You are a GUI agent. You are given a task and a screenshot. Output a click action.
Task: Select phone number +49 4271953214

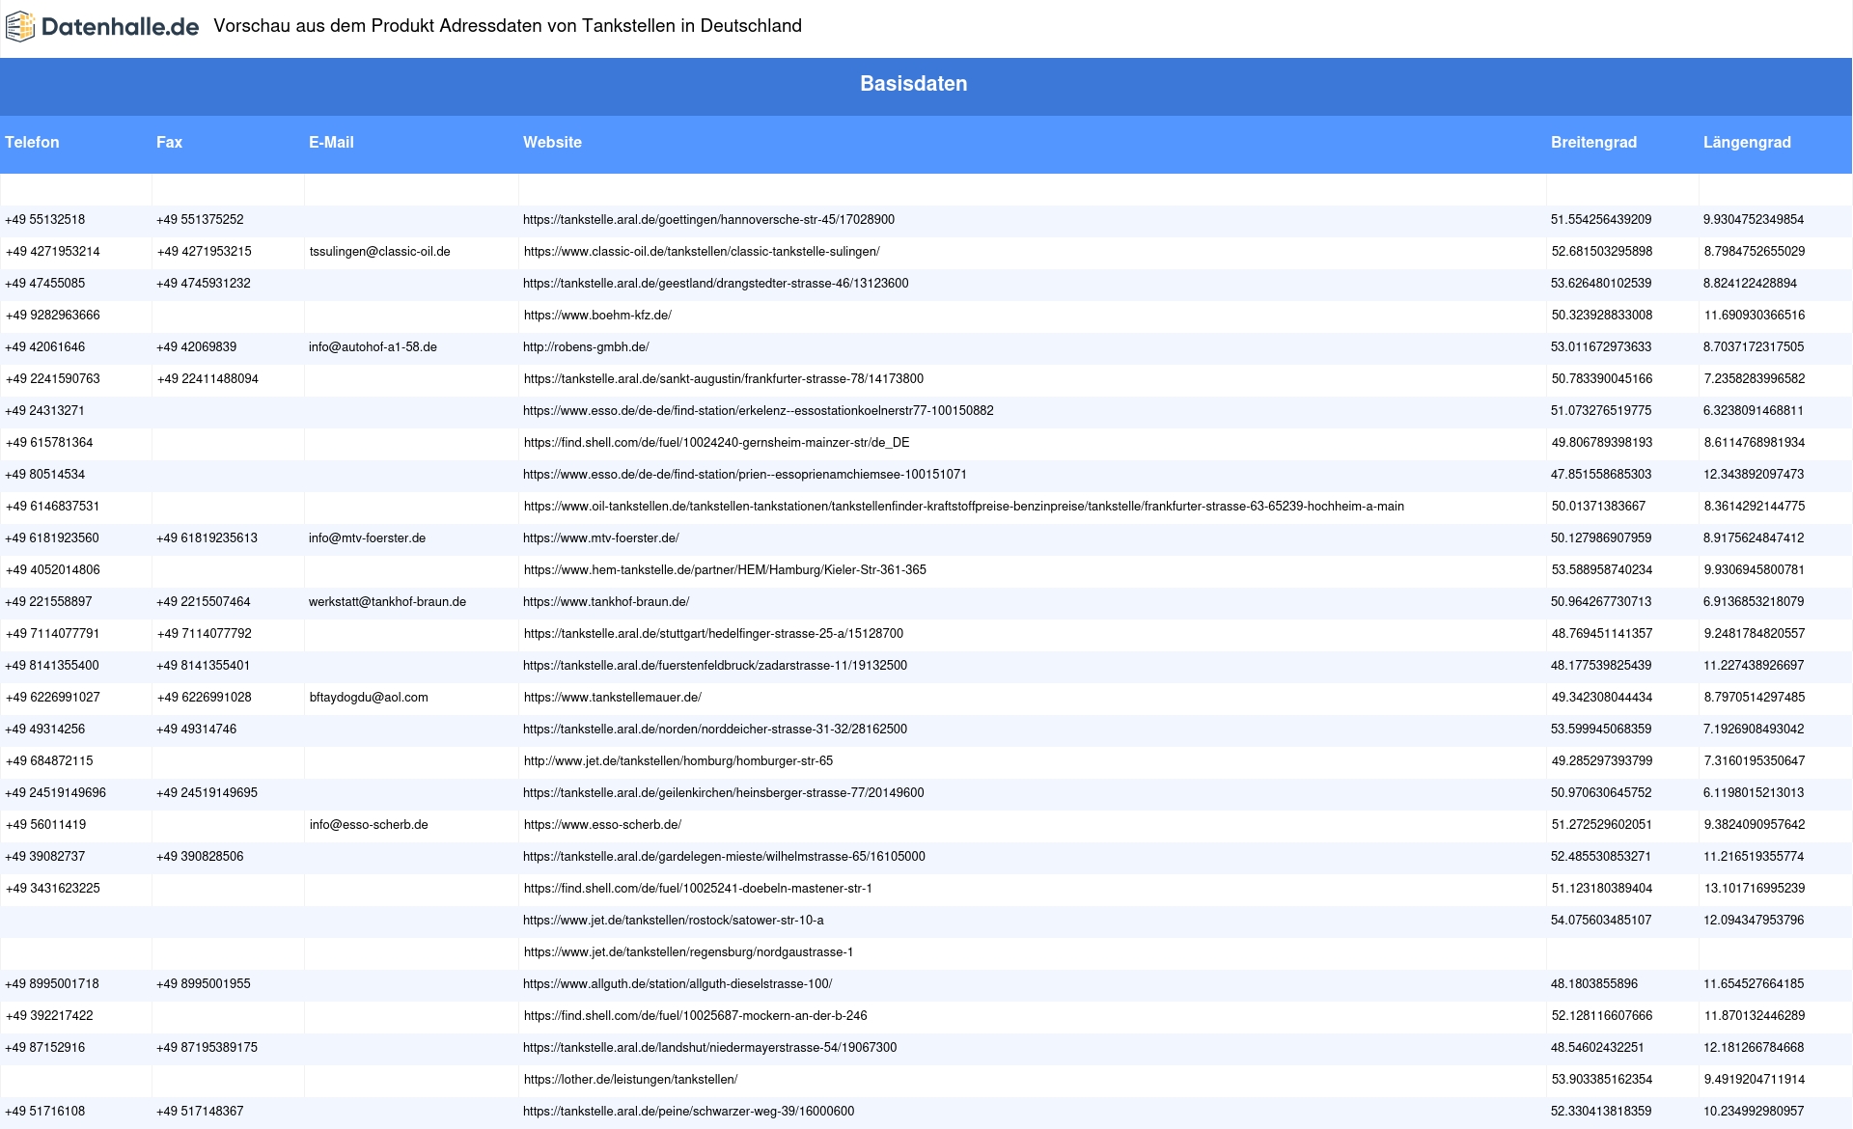pos(52,252)
